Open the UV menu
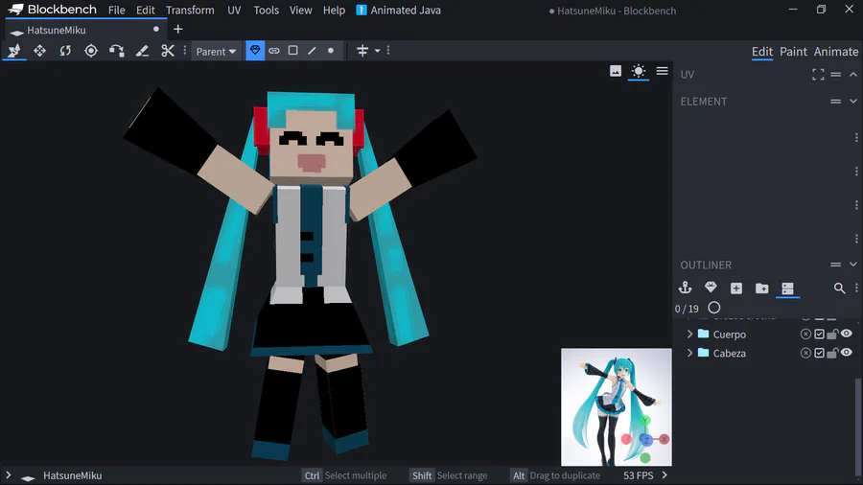This screenshot has width=863, height=485. [234, 10]
